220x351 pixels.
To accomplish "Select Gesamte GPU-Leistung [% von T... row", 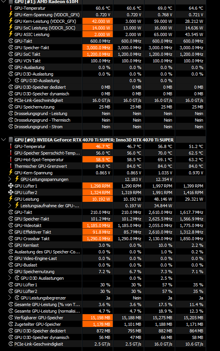I will click(x=107, y=305).
